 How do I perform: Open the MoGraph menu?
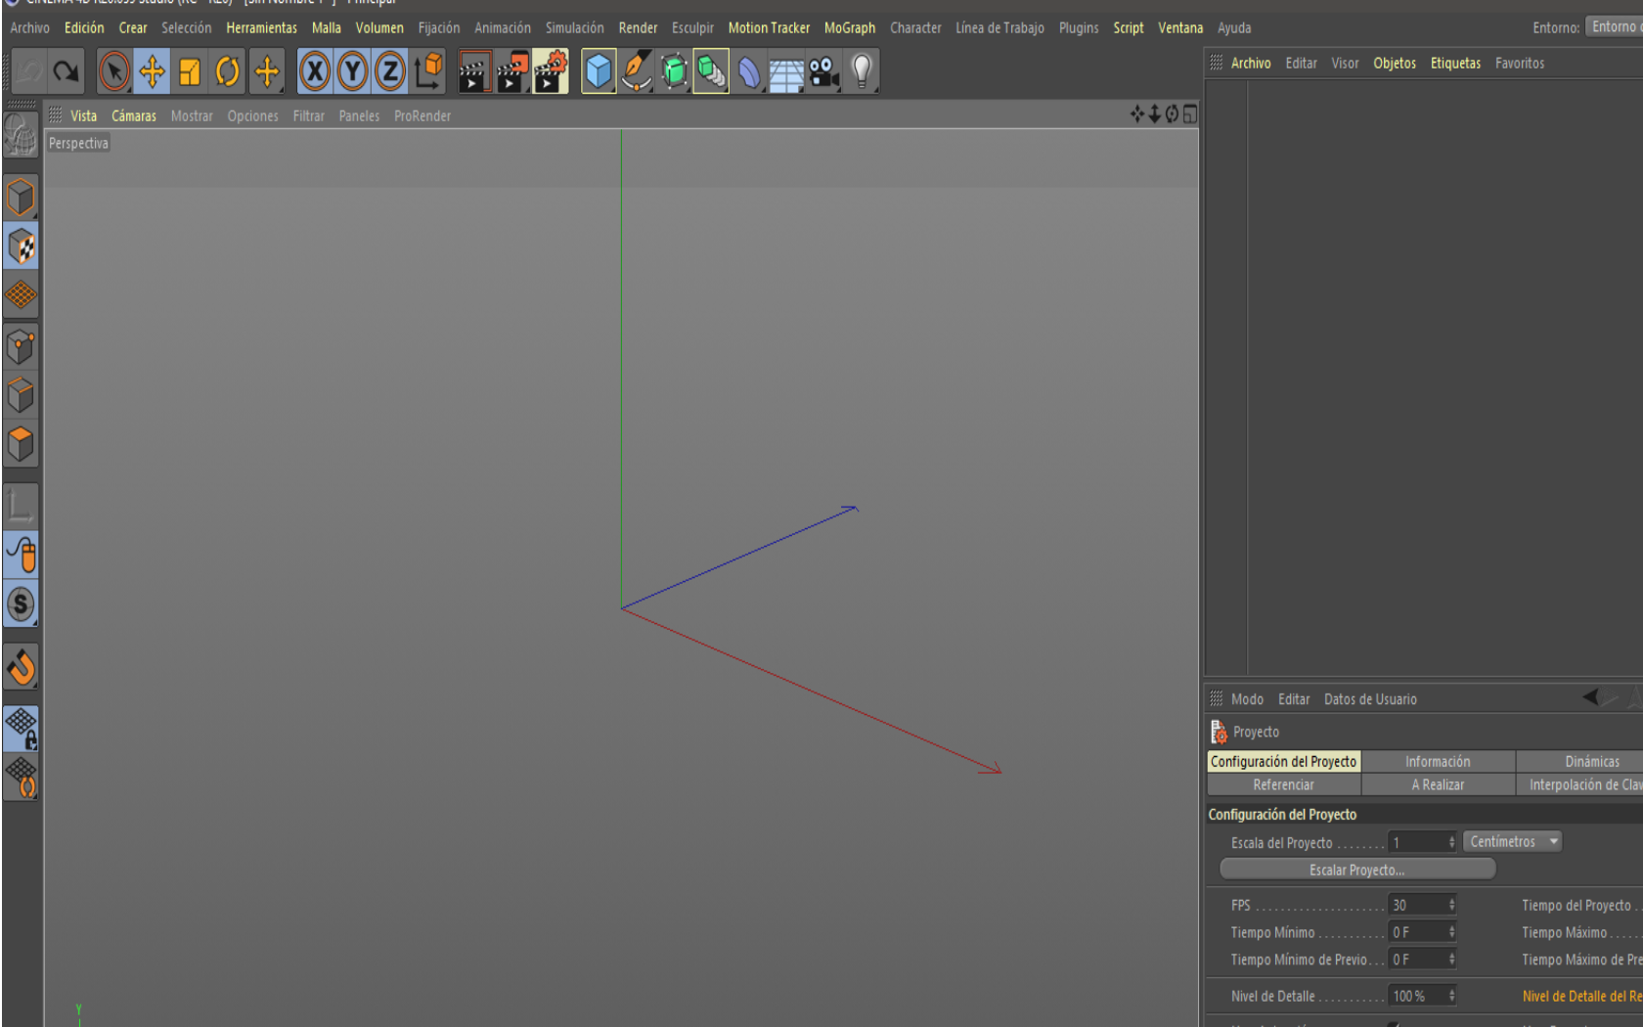[850, 28]
